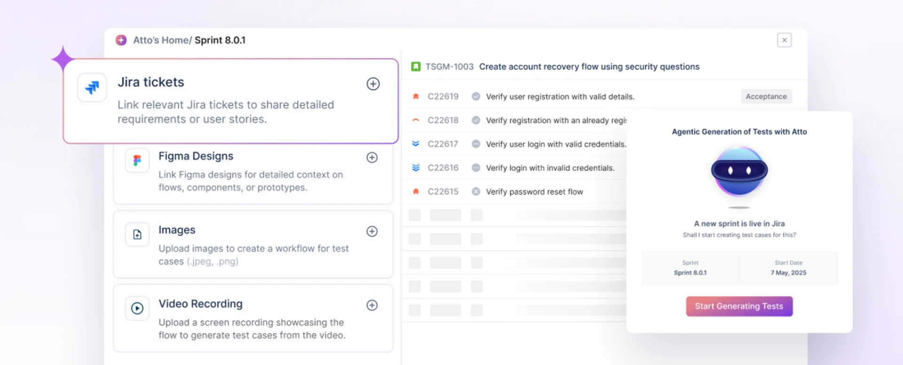Add Figma Designs with plus icon
Image resolution: width=903 pixels, height=365 pixels.
(x=372, y=157)
